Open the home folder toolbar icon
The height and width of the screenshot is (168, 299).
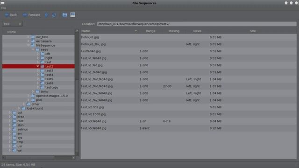click(x=64, y=15)
